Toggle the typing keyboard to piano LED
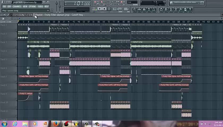223x127 pixels. point(102,4)
